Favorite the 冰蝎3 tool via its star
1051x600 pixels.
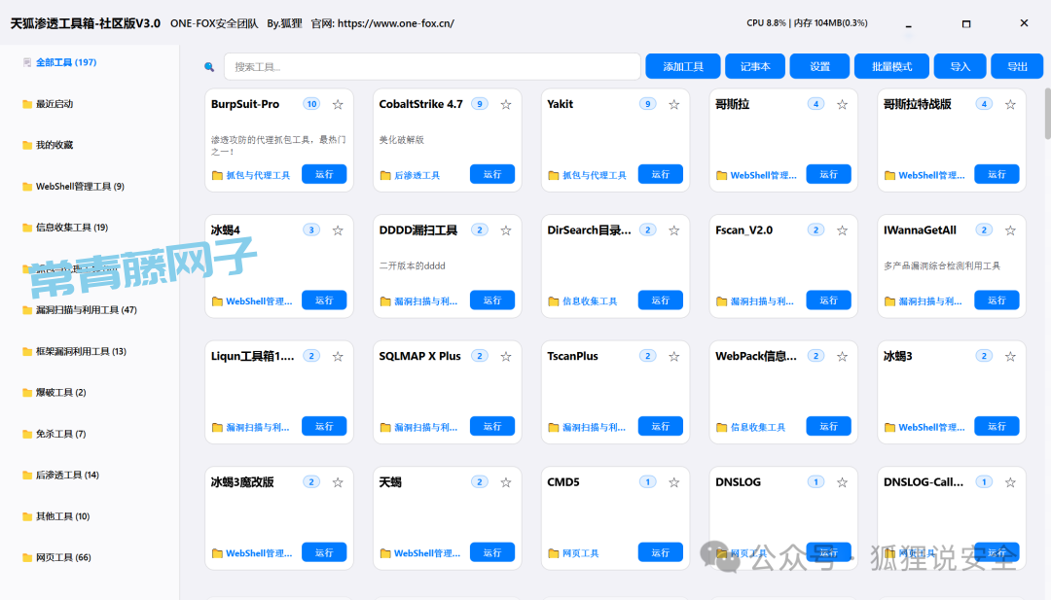click(1010, 356)
